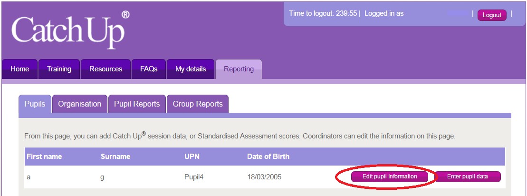The width and height of the screenshot is (527, 196).
Task: Click Edit pupil Information button
Action: (390, 176)
